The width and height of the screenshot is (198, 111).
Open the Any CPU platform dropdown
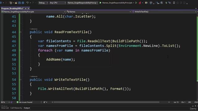(58, 3)
